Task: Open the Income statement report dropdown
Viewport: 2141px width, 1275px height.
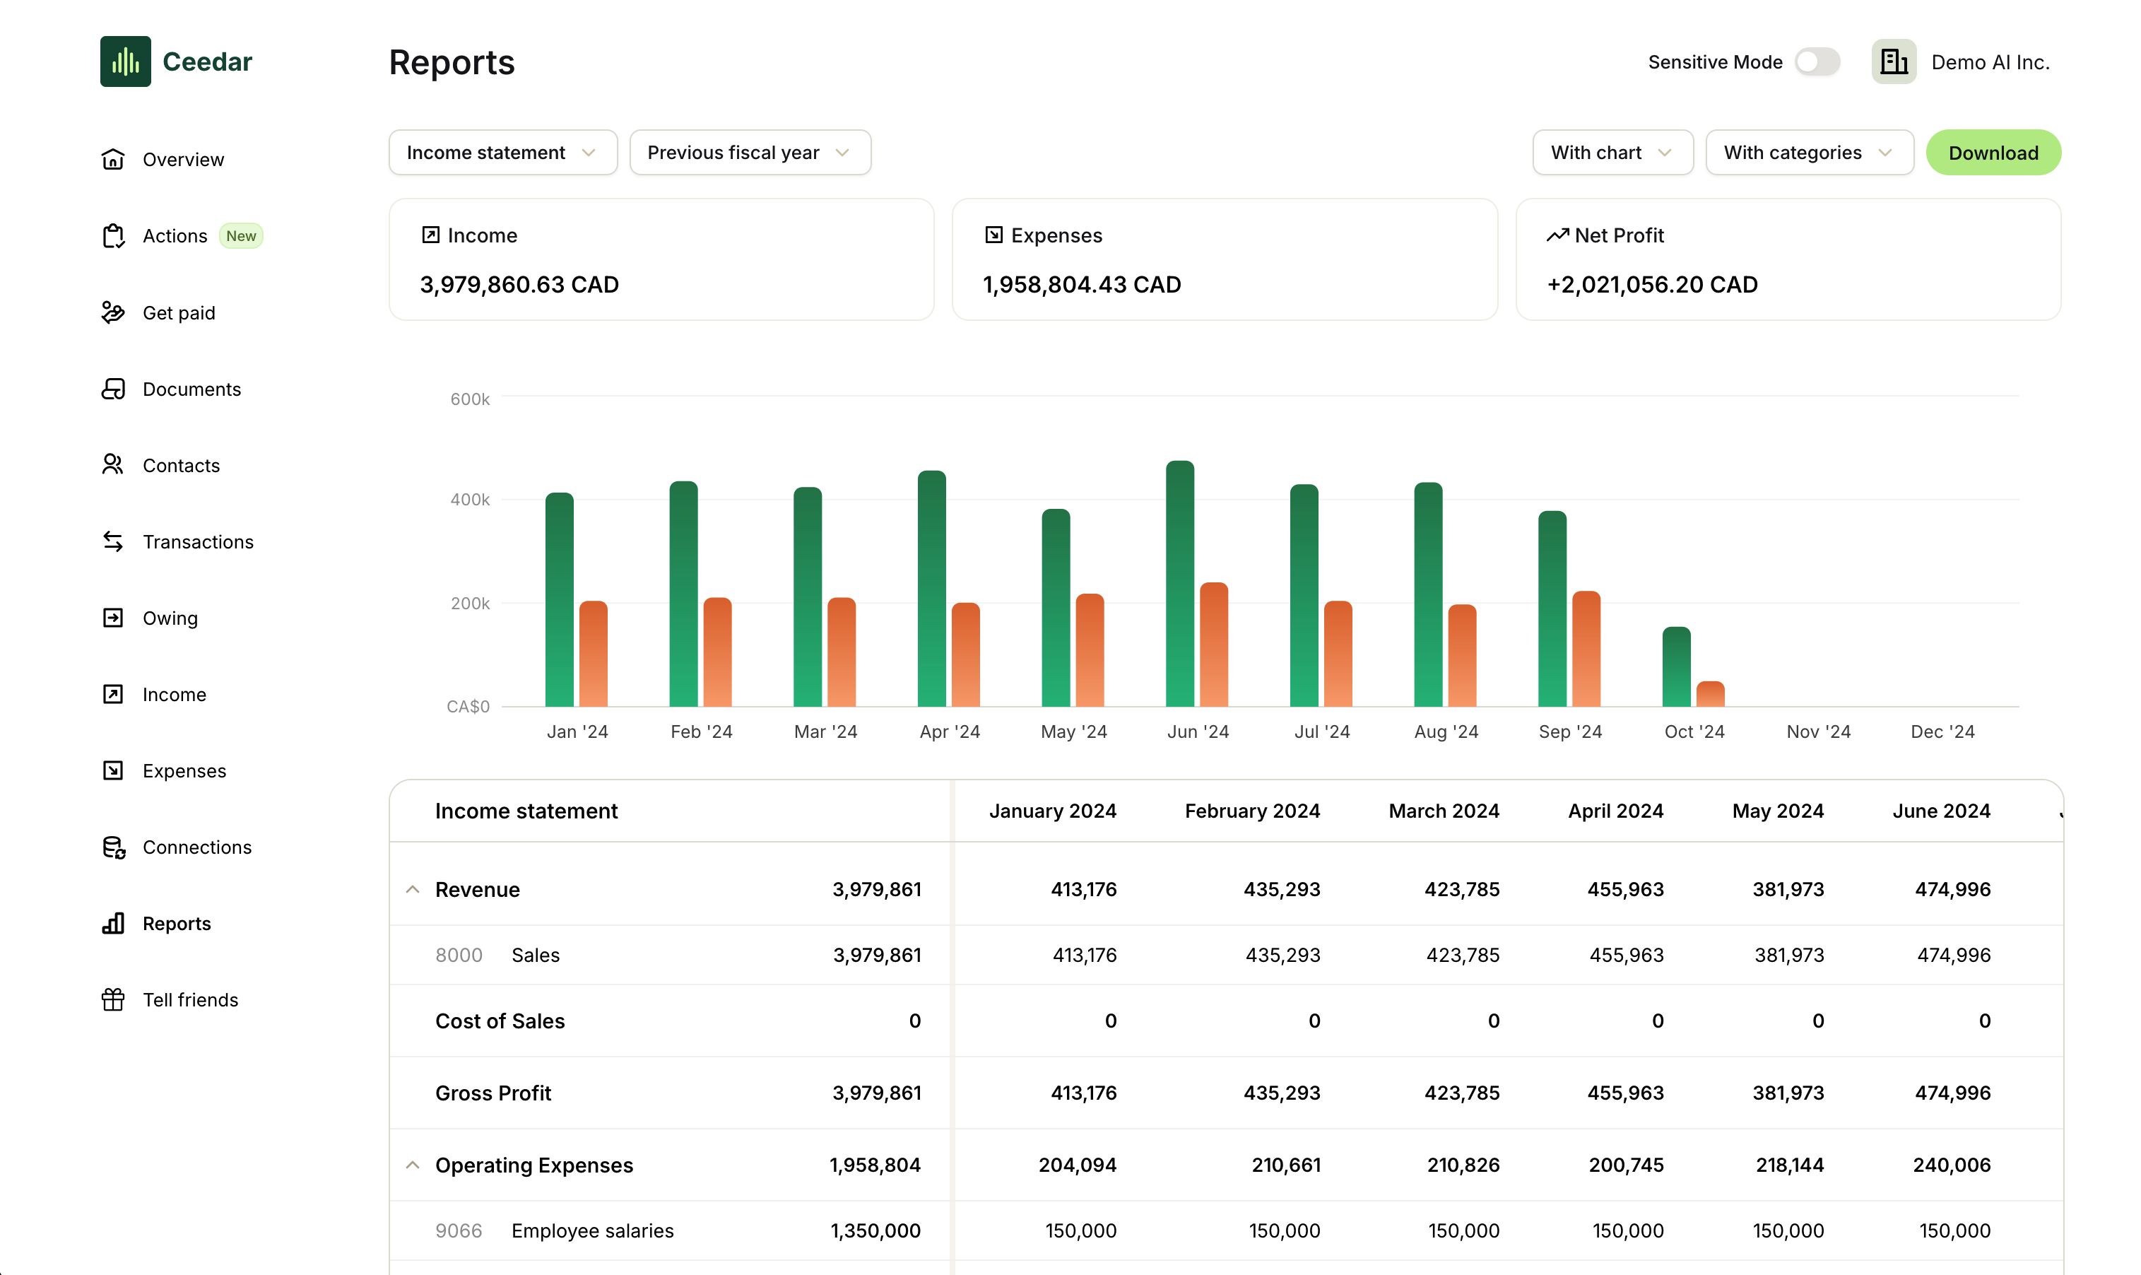Action: [x=502, y=153]
